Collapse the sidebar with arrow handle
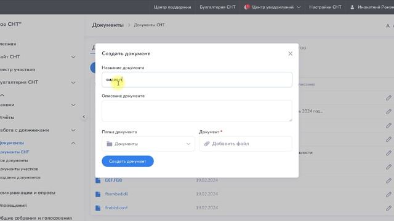 84,117
